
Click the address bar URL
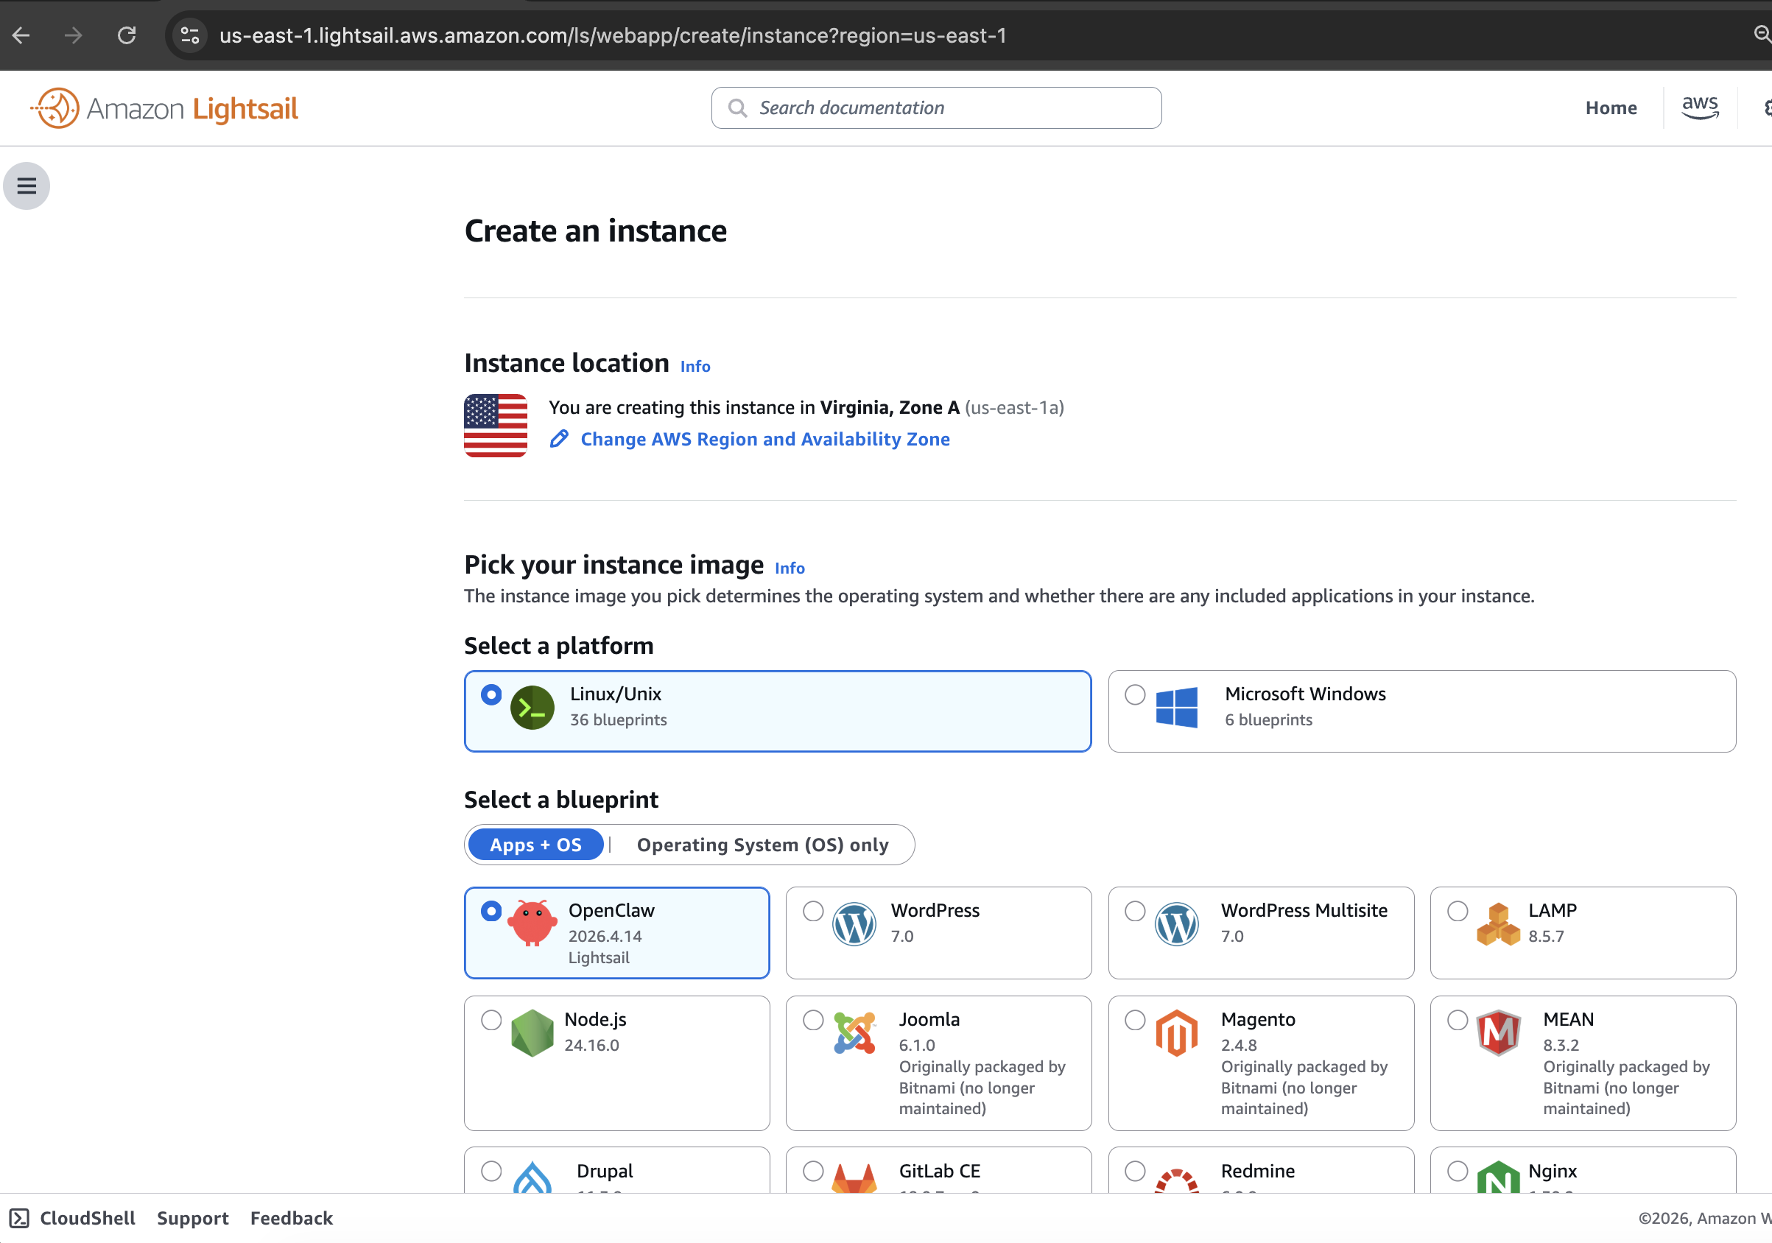613,35
